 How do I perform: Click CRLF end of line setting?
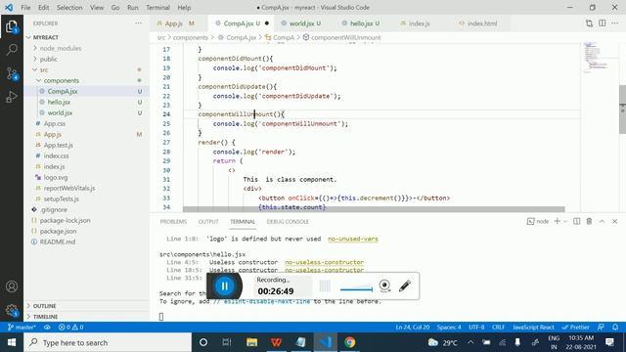[x=498, y=327]
